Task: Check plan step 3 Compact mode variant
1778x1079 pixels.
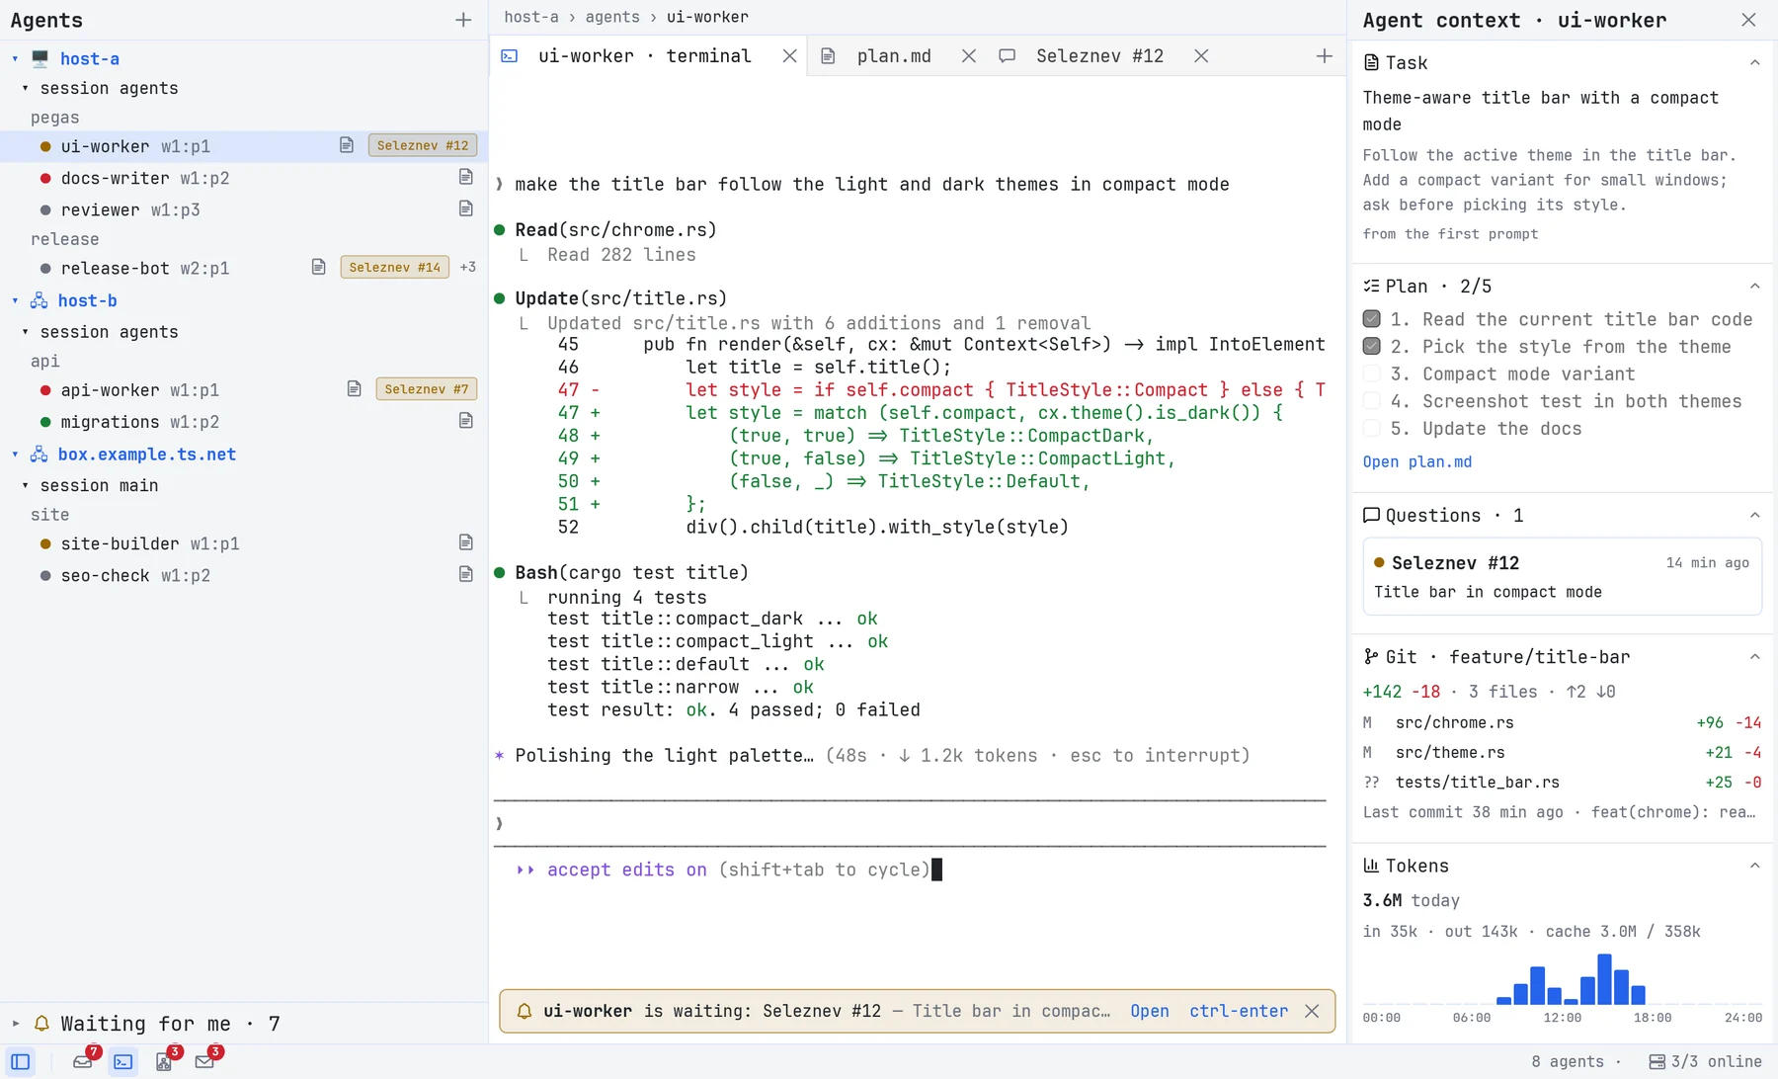Action: point(1371,373)
